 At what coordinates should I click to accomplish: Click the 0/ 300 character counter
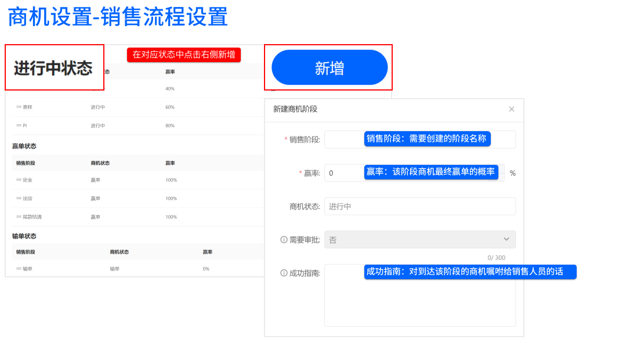[x=496, y=258]
